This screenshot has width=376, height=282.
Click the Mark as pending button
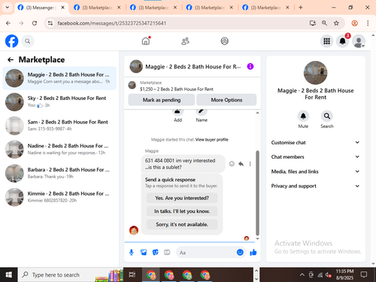tap(162, 100)
